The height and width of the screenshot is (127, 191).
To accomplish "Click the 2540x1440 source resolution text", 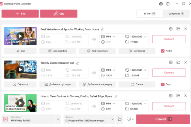I will tap(76, 104).
